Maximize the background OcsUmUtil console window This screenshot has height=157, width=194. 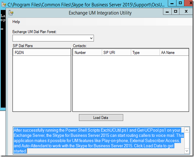pyautogui.click(x=180, y=3)
